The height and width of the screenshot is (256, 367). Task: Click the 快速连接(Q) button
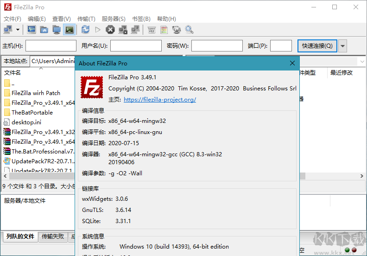(x=317, y=45)
